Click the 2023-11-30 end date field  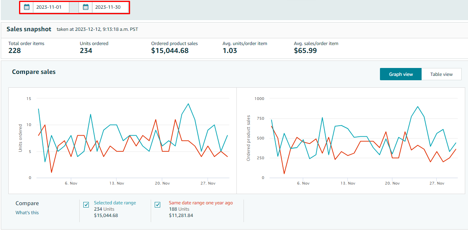click(x=109, y=7)
